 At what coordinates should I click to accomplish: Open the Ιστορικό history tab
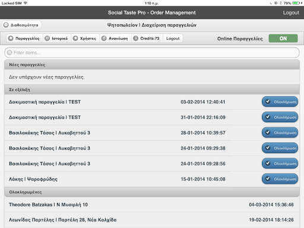coord(57,39)
